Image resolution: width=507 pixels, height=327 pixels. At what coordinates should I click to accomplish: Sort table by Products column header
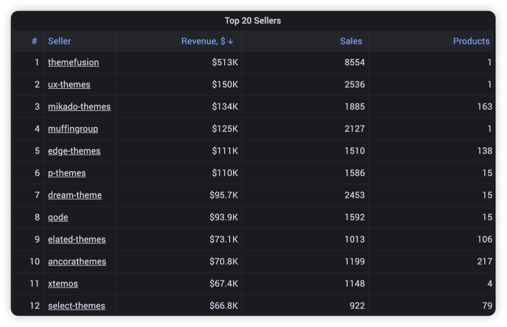[471, 42]
